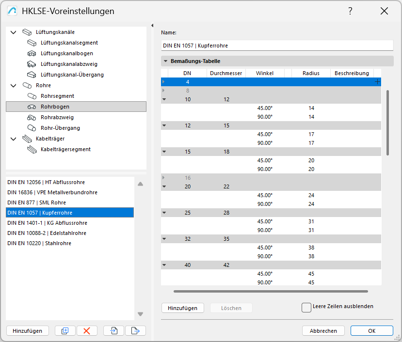Viewport: 402px width, 342px height.
Task: Click the export preset icon
Action: (x=135, y=331)
